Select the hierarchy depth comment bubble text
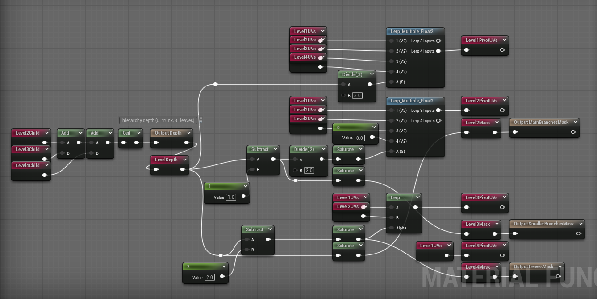This screenshot has width=597, height=299. (158, 120)
